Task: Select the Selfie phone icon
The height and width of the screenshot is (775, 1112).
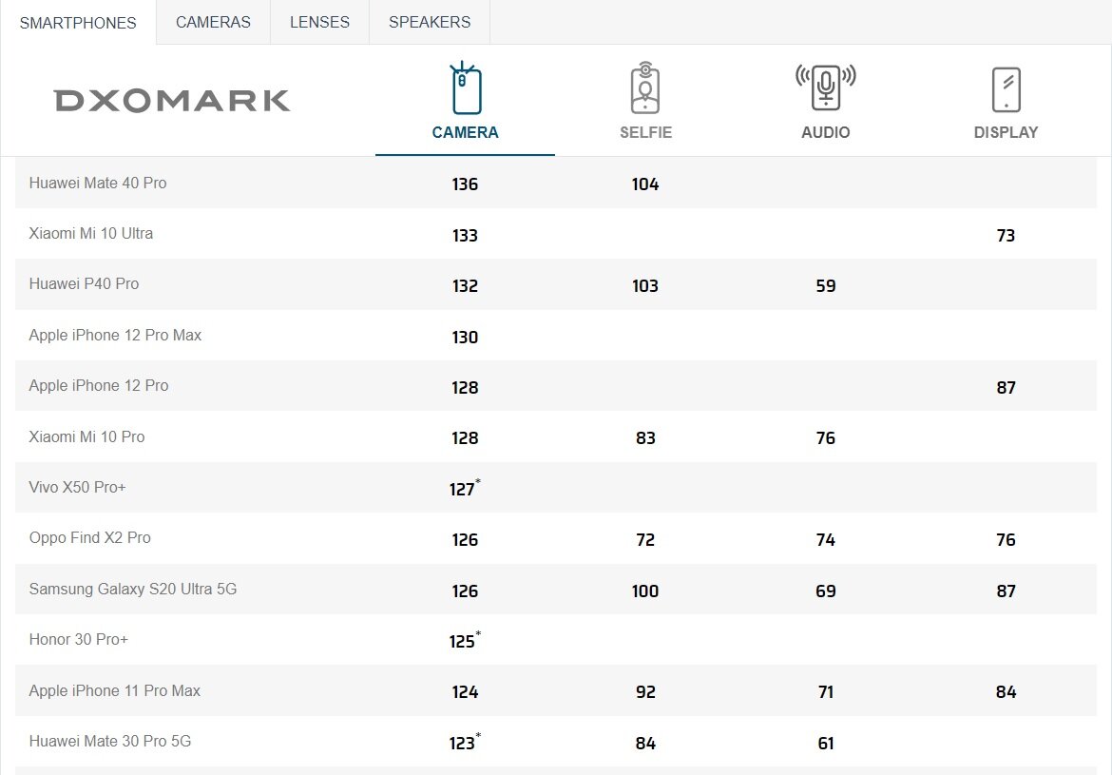Action: (x=645, y=88)
